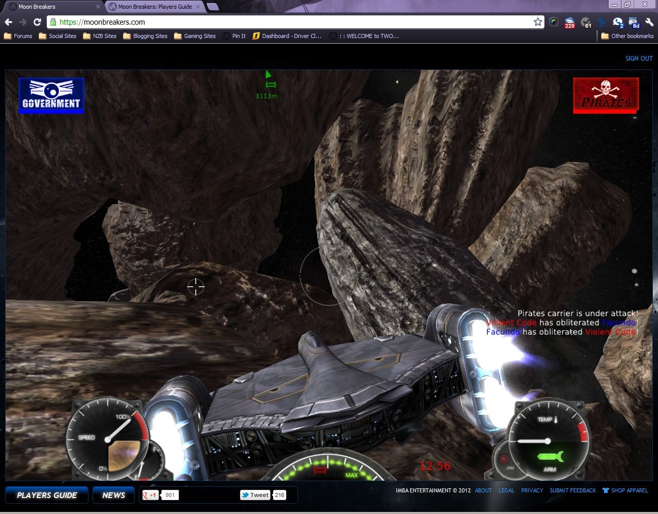Screen dimensions: 658x514
Task: Open the RSS extension showing 229
Action: coord(570,23)
